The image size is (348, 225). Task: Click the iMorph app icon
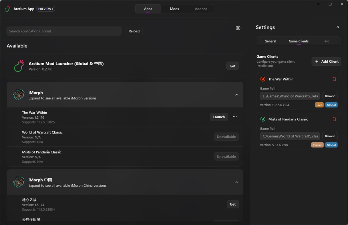19,95
